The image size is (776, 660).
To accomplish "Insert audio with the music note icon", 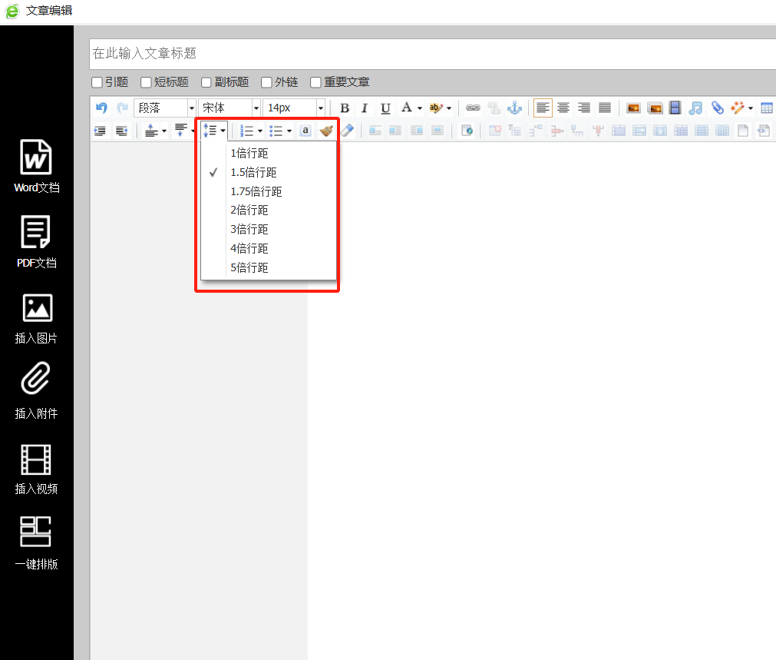I will pyautogui.click(x=695, y=108).
